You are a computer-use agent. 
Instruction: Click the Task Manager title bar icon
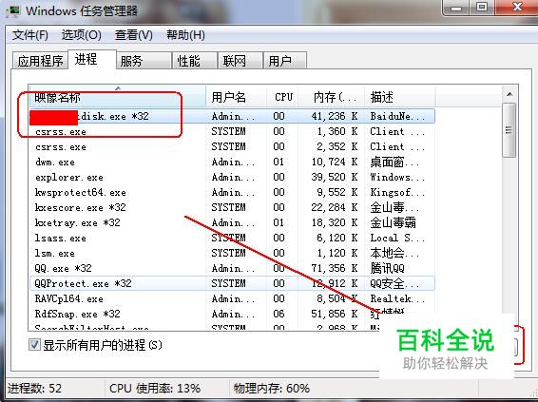[x=13, y=10]
